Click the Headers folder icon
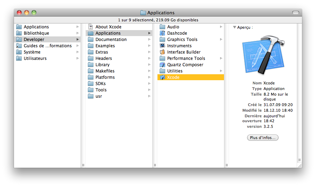Image resolution: width=316 pixels, height=187 pixels. tap(91, 58)
